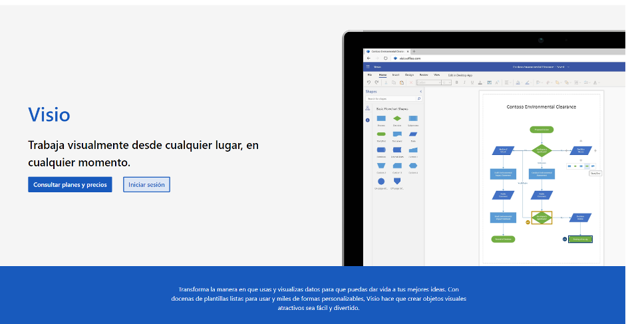Select the dark-outlined green shape at bottom right

click(x=580, y=239)
